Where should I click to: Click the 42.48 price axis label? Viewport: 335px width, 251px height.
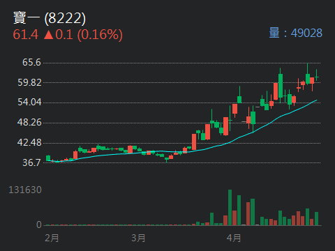[x=29, y=142]
